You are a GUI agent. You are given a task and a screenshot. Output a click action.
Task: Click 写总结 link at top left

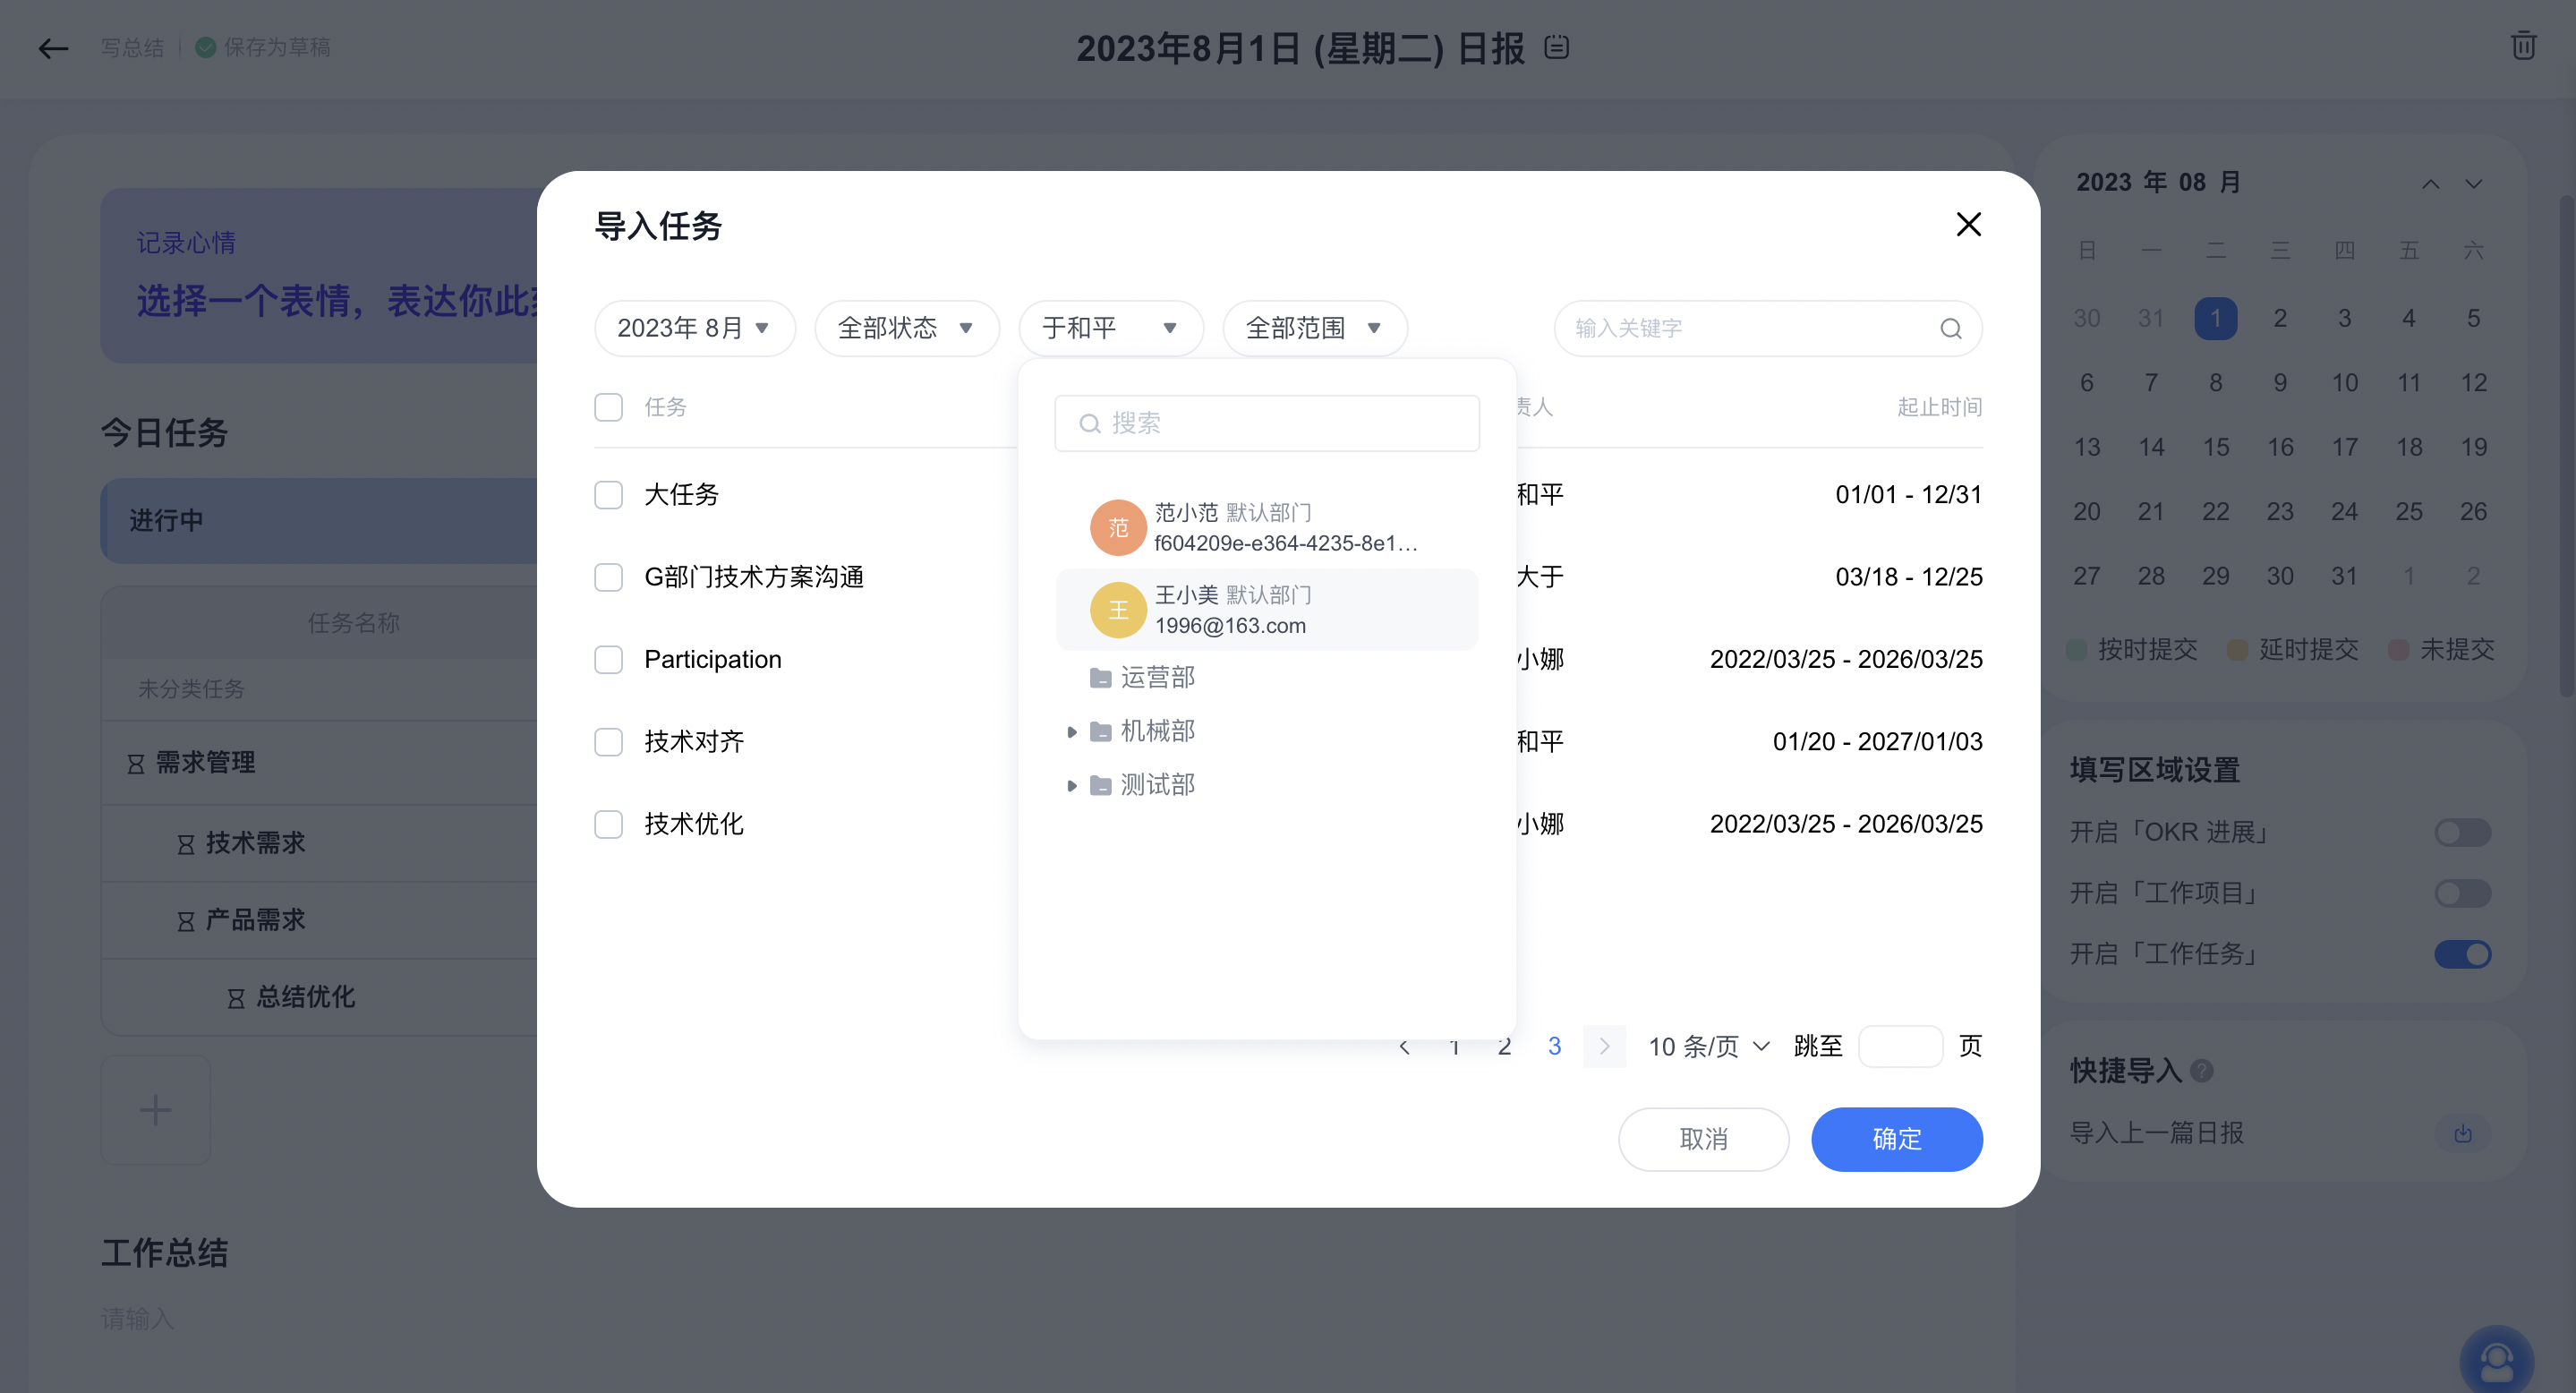[x=132, y=47]
